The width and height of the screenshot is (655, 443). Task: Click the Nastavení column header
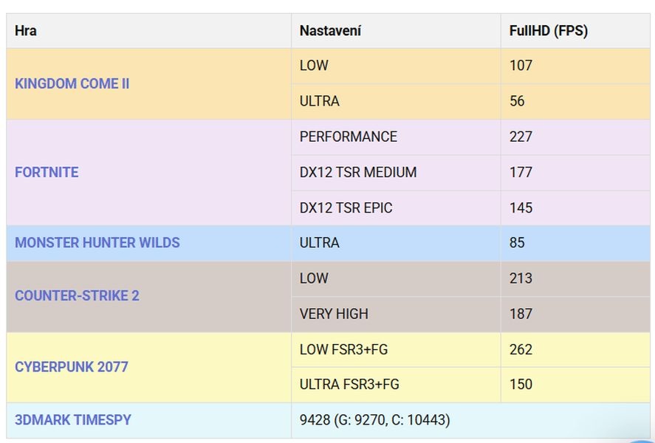[330, 31]
